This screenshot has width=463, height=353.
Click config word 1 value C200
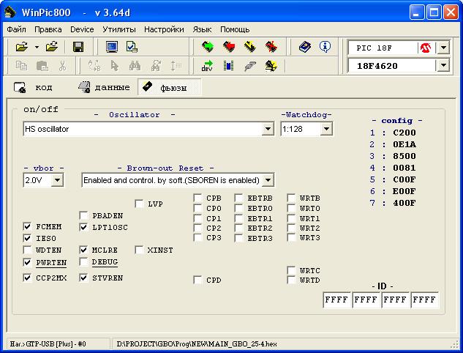(x=404, y=133)
